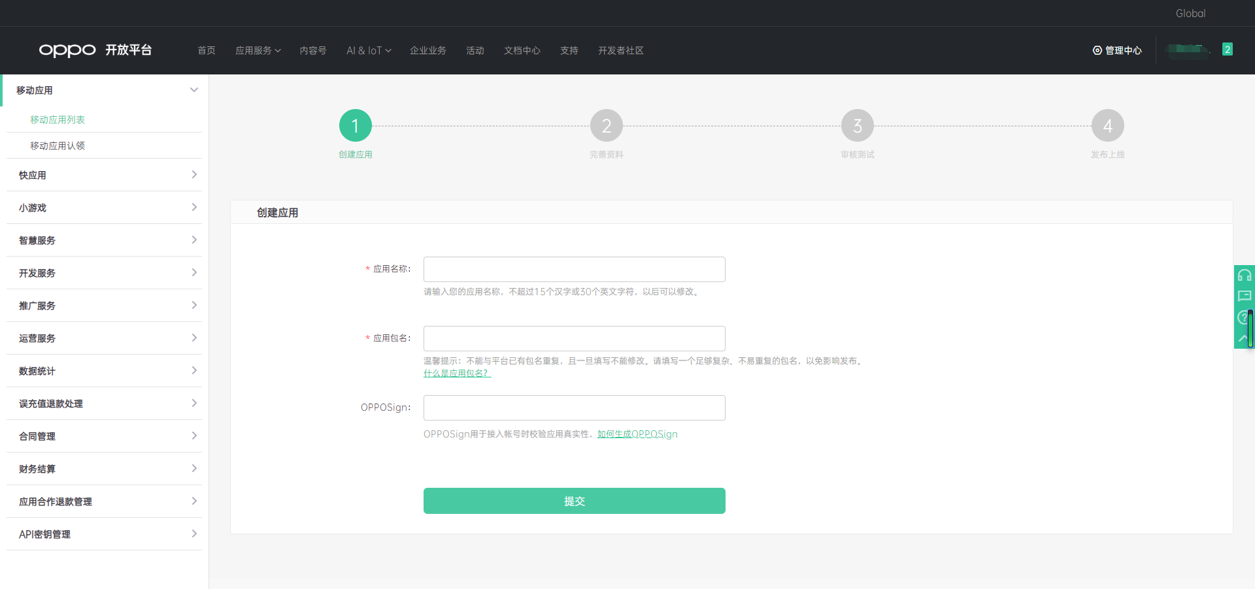Viewport: 1255px width, 589px height.
Task: Open 文档中心 in the top navigation
Action: (x=522, y=50)
